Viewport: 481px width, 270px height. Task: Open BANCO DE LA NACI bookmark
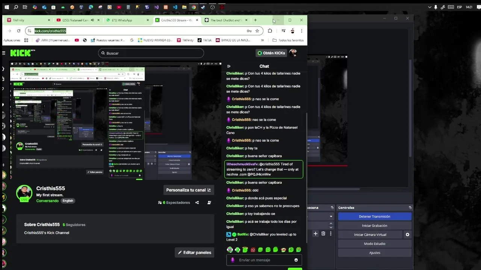pyautogui.click(x=233, y=40)
